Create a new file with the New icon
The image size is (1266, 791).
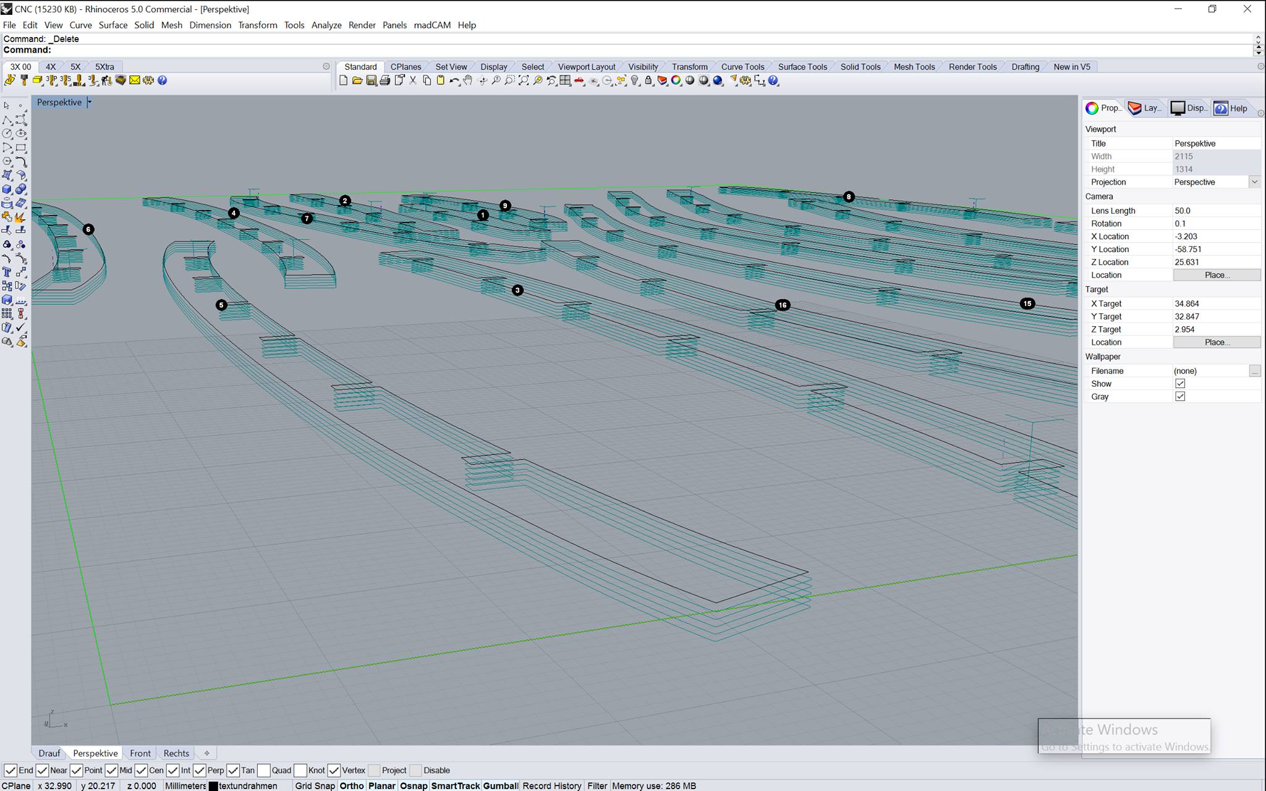point(344,80)
